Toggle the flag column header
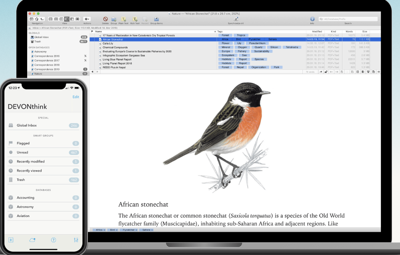The width and height of the screenshot is (400, 255). pos(92,31)
